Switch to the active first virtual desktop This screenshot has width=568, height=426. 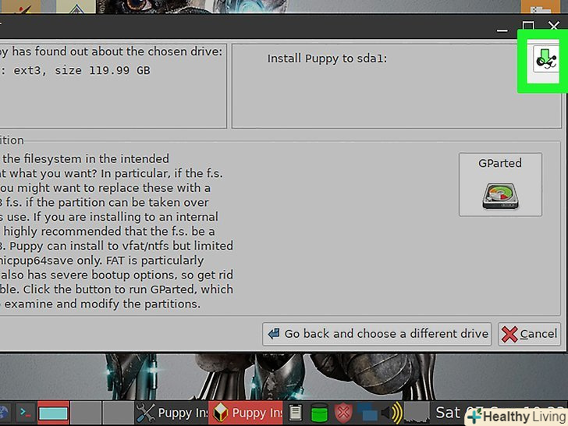(53, 413)
